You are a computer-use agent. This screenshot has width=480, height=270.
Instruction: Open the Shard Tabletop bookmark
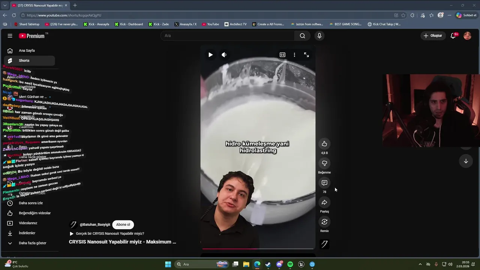tap(27, 24)
